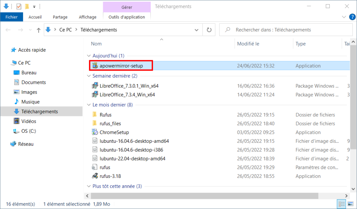The height and width of the screenshot is (209, 357).
Task: Sort by the Nom column header
Action: [x=96, y=44]
